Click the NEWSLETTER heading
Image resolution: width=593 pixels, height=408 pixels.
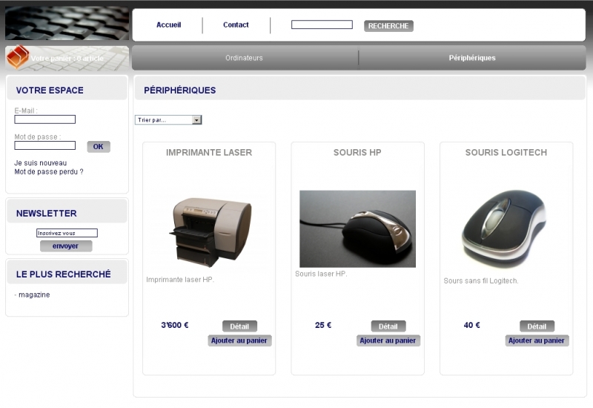[46, 214]
